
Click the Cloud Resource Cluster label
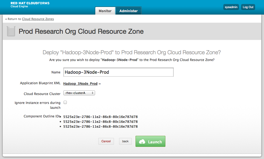point(42,94)
